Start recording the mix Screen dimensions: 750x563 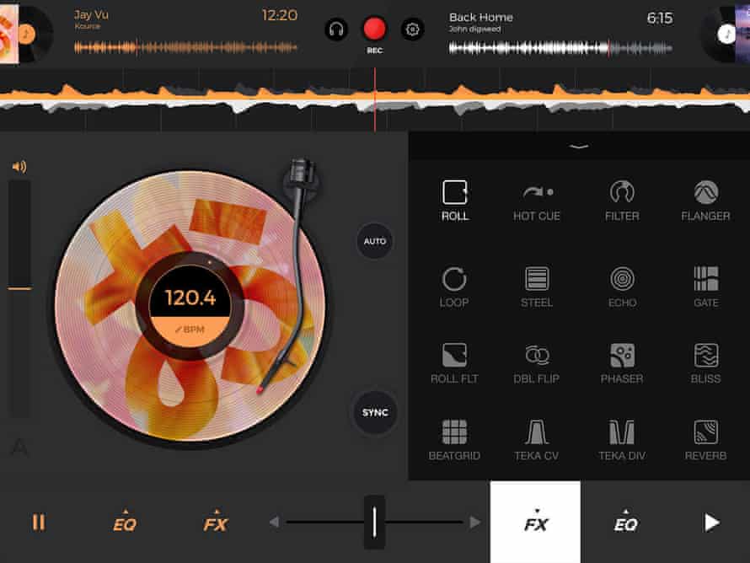point(373,27)
